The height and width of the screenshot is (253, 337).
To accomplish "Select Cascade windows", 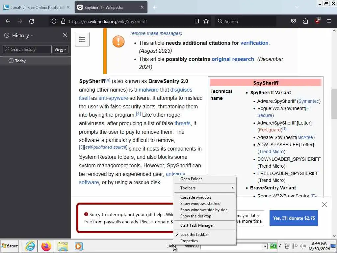I will click(205, 197).
